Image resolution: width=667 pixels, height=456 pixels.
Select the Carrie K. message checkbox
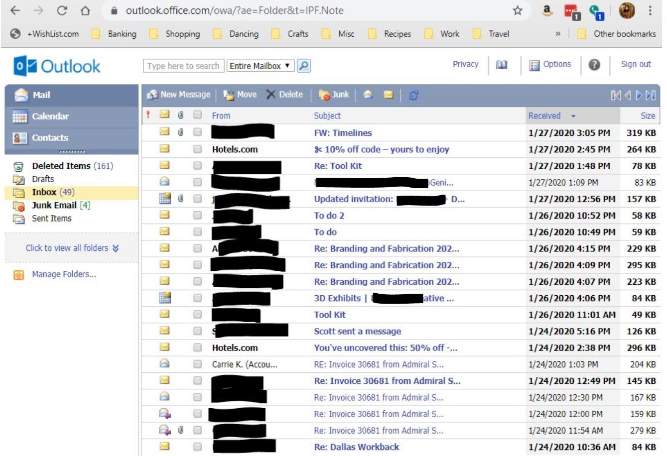coord(198,364)
